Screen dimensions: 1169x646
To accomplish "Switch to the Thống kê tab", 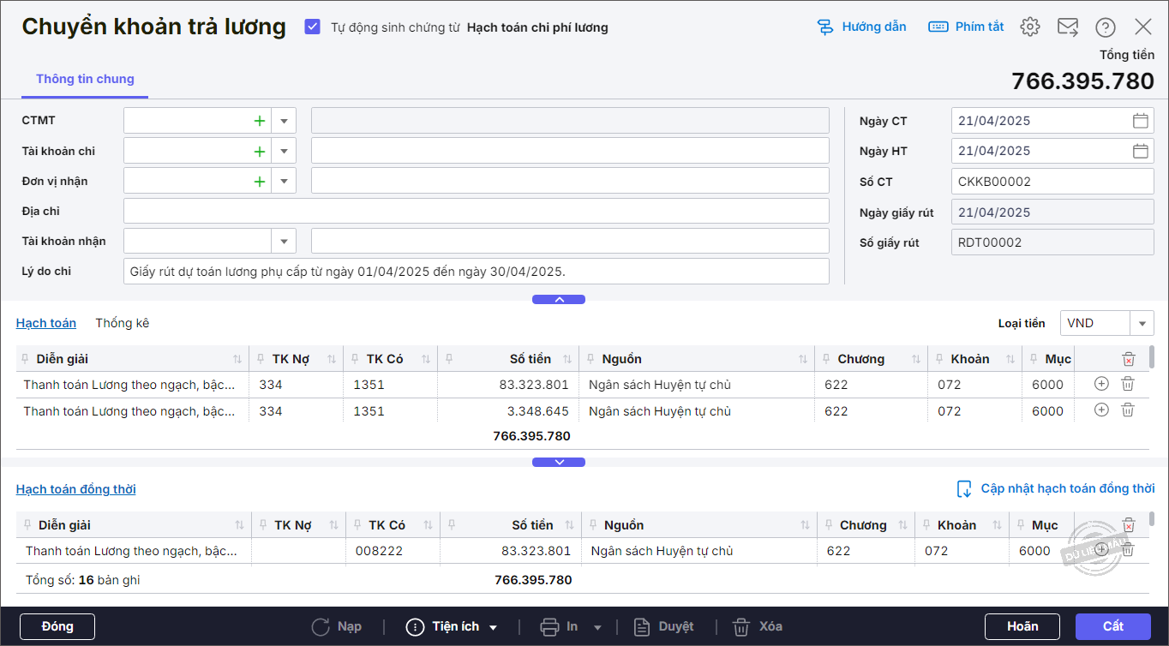I will click(122, 323).
